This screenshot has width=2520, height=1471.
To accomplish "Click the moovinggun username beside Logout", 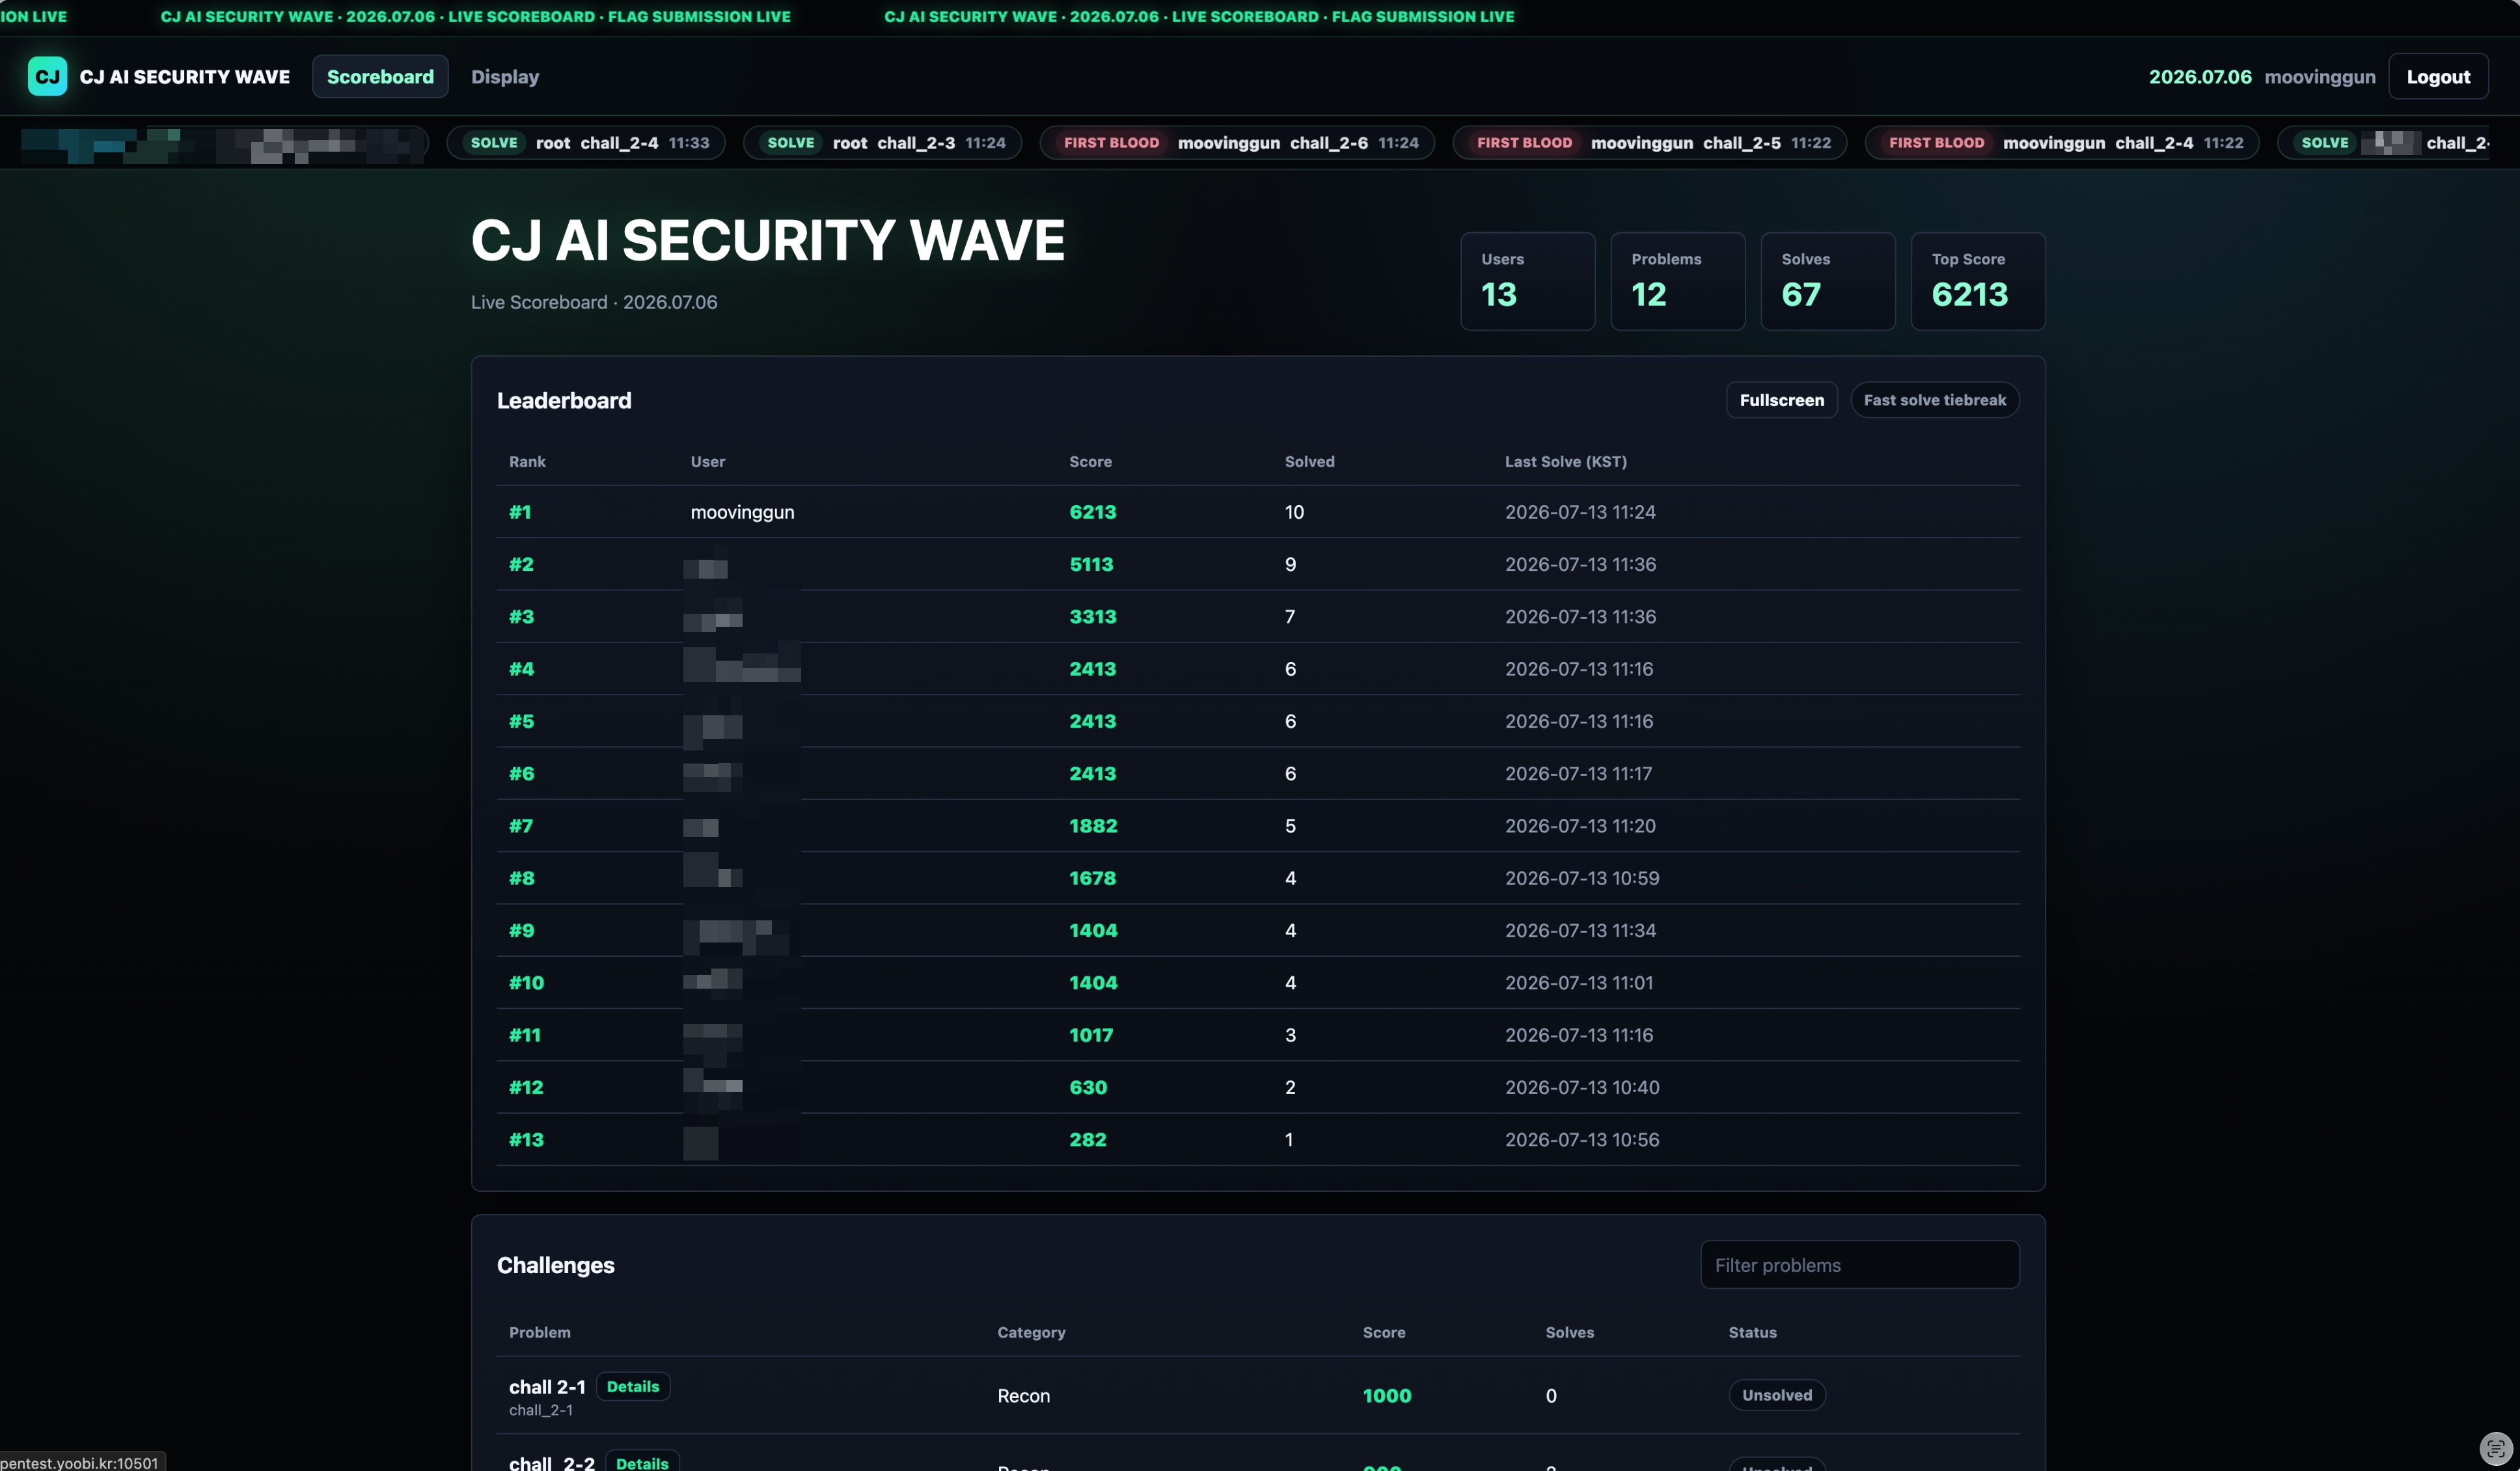I will (2320, 76).
